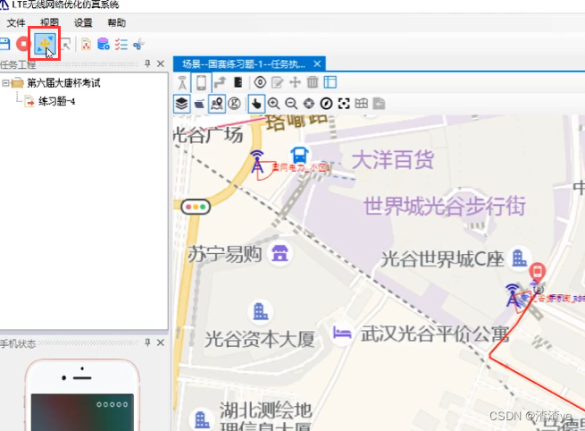
Task: Click the compass icon
Action: click(327, 104)
